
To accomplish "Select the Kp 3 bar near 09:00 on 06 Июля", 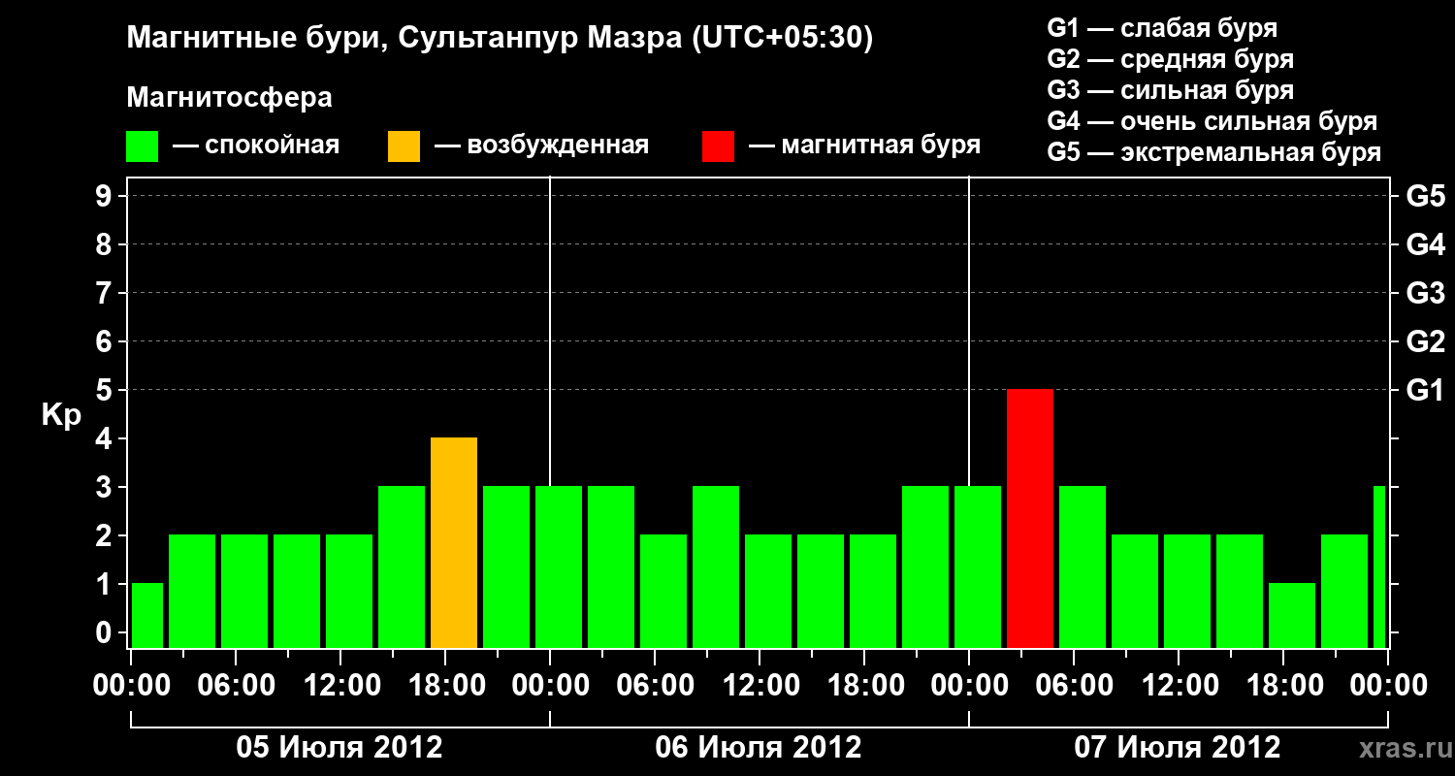I will pos(716,567).
